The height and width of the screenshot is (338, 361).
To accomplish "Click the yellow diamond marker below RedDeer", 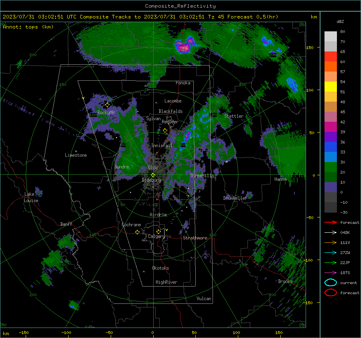I will [165, 131].
